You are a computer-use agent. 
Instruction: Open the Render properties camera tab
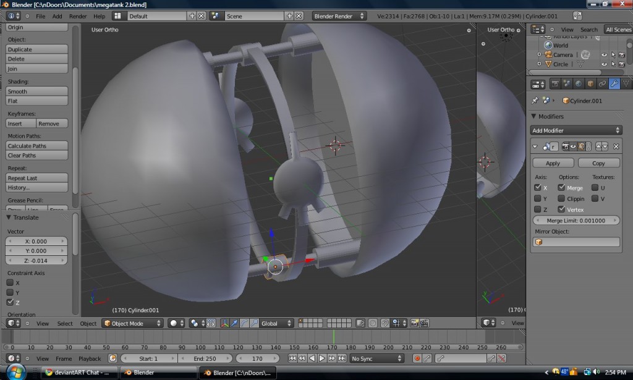pyautogui.click(x=555, y=83)
